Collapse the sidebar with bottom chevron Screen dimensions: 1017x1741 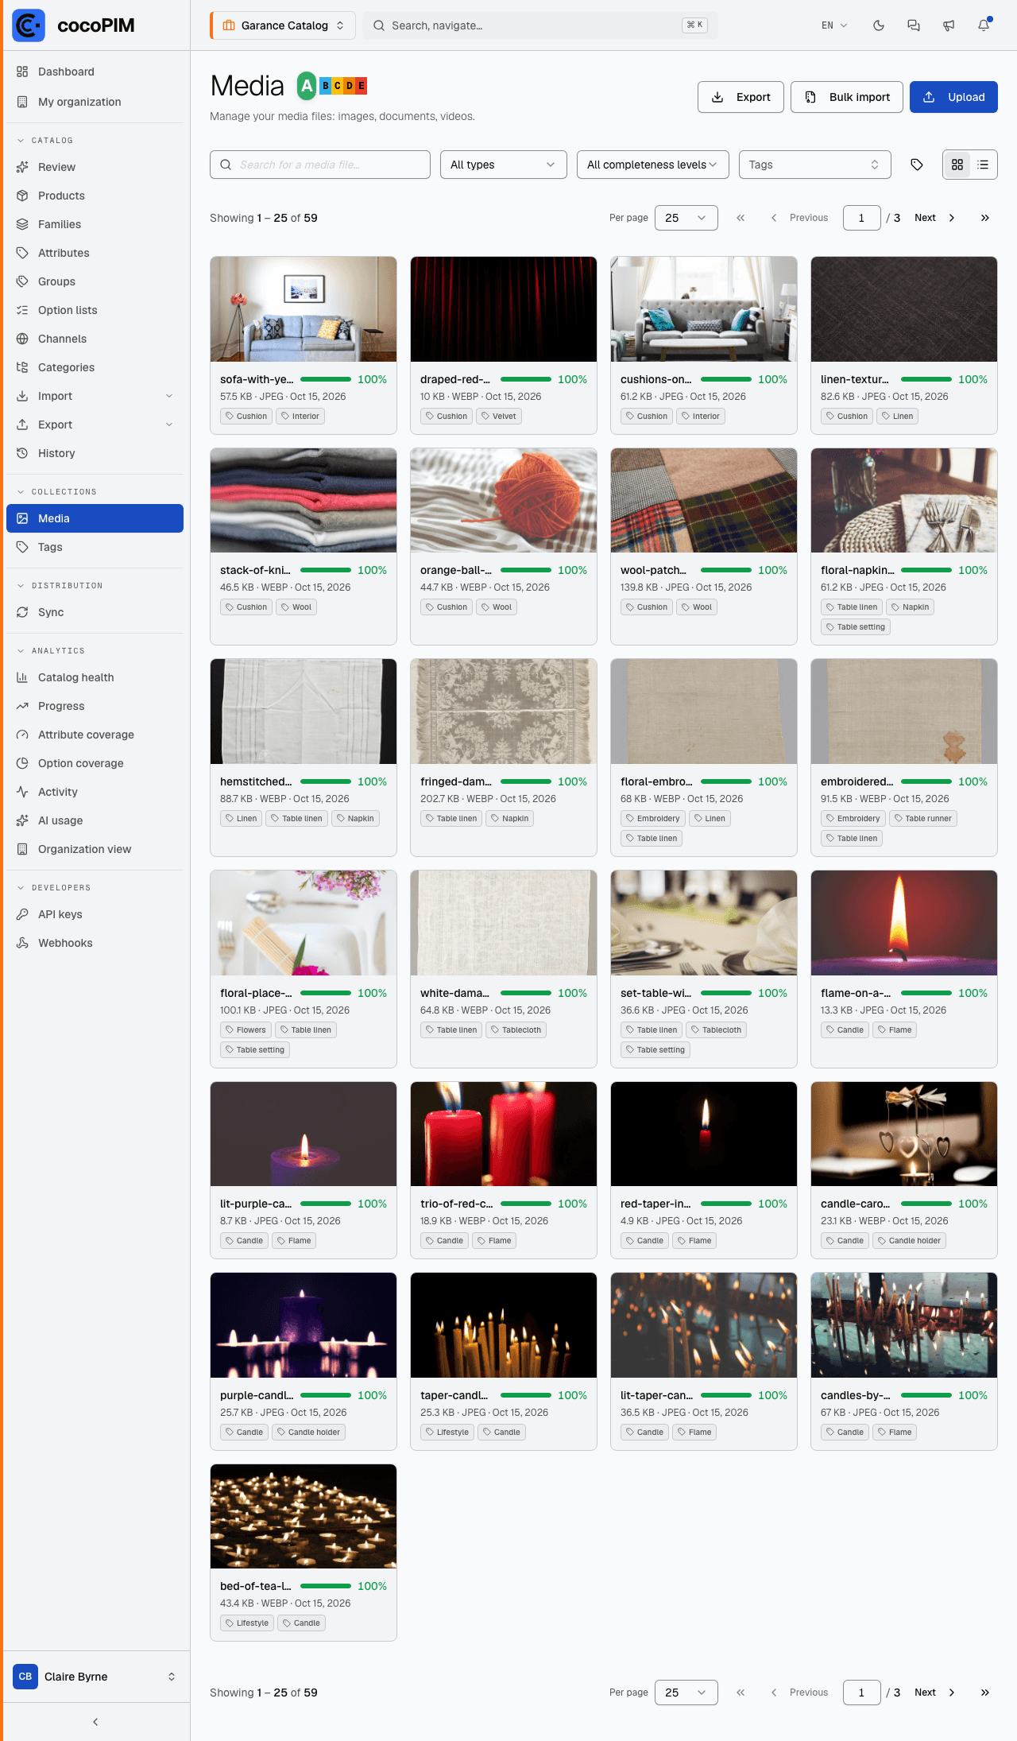pos(95,1722)
